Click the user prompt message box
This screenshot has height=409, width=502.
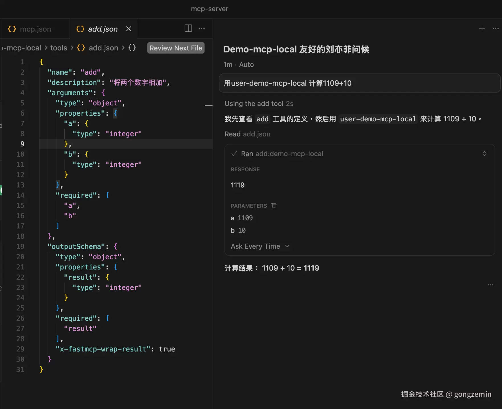coord(360,83)
